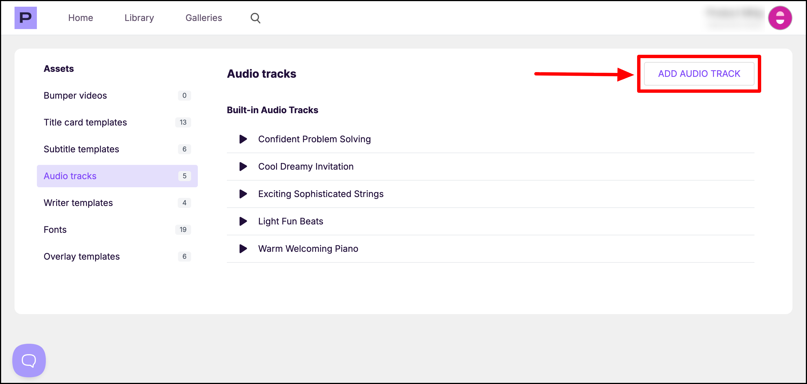Play Cool Dreamy Invitation track
The height and width of the screenshot is (384, 807).
pyautogui.click(x=243, y=166)
